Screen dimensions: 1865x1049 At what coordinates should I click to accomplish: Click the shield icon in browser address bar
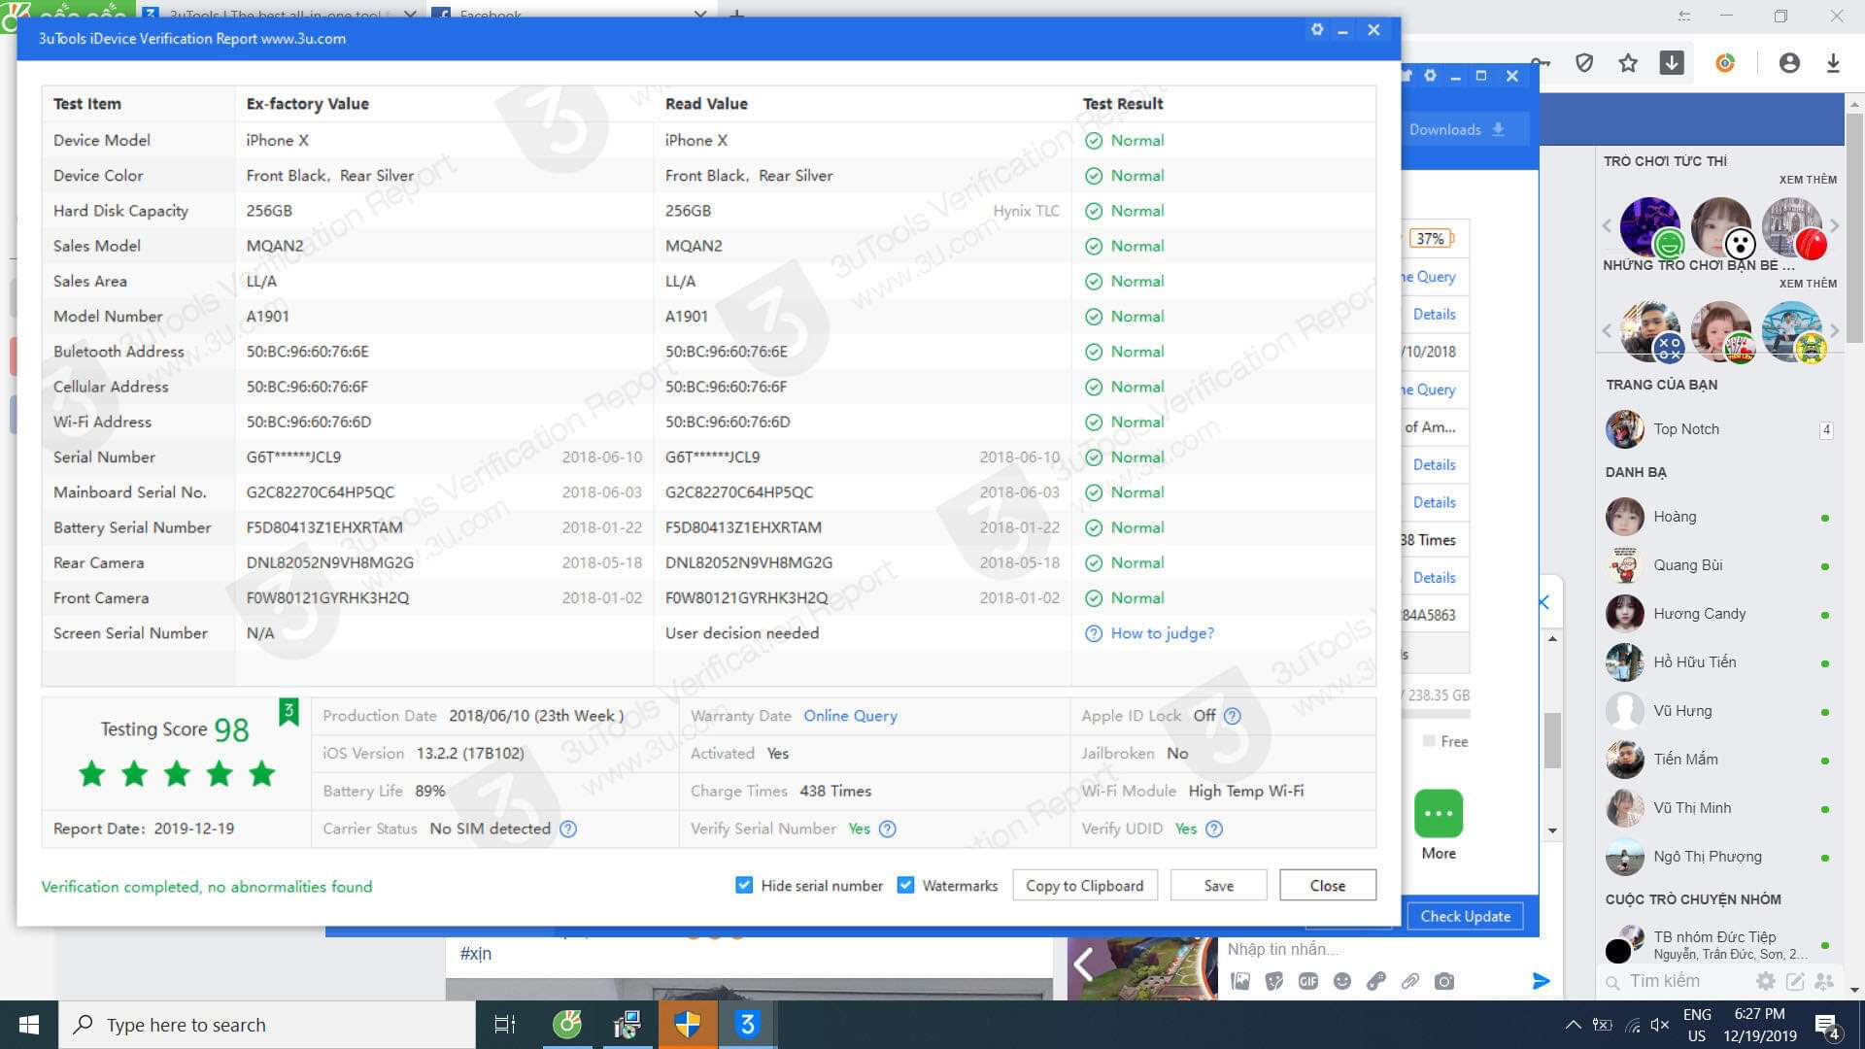click(x=1584, y=63)
